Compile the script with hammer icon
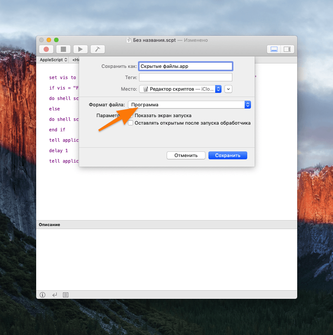Screen dimensions: 333x335 (x=97, y=49)
